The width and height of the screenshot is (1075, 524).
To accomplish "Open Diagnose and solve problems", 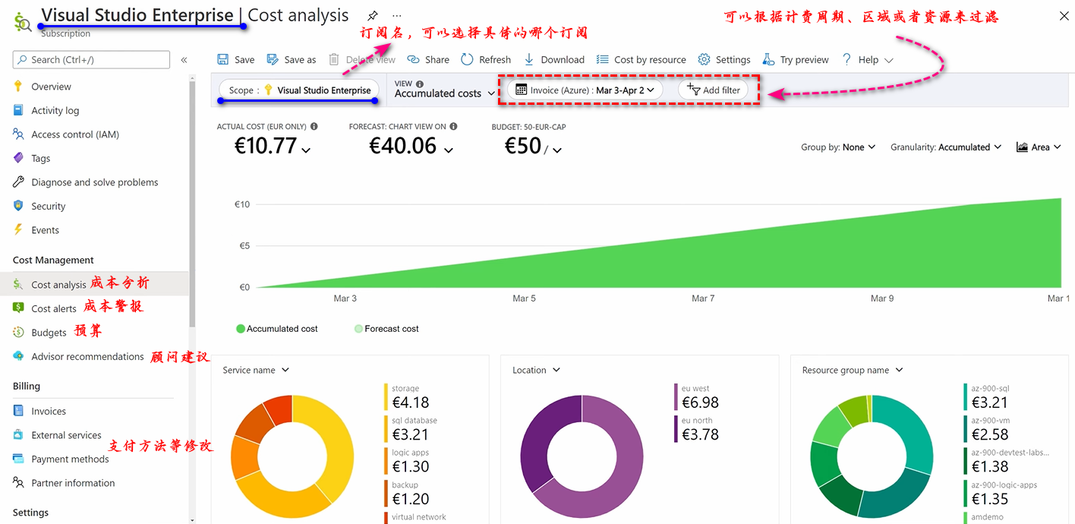I will (95, 182).
